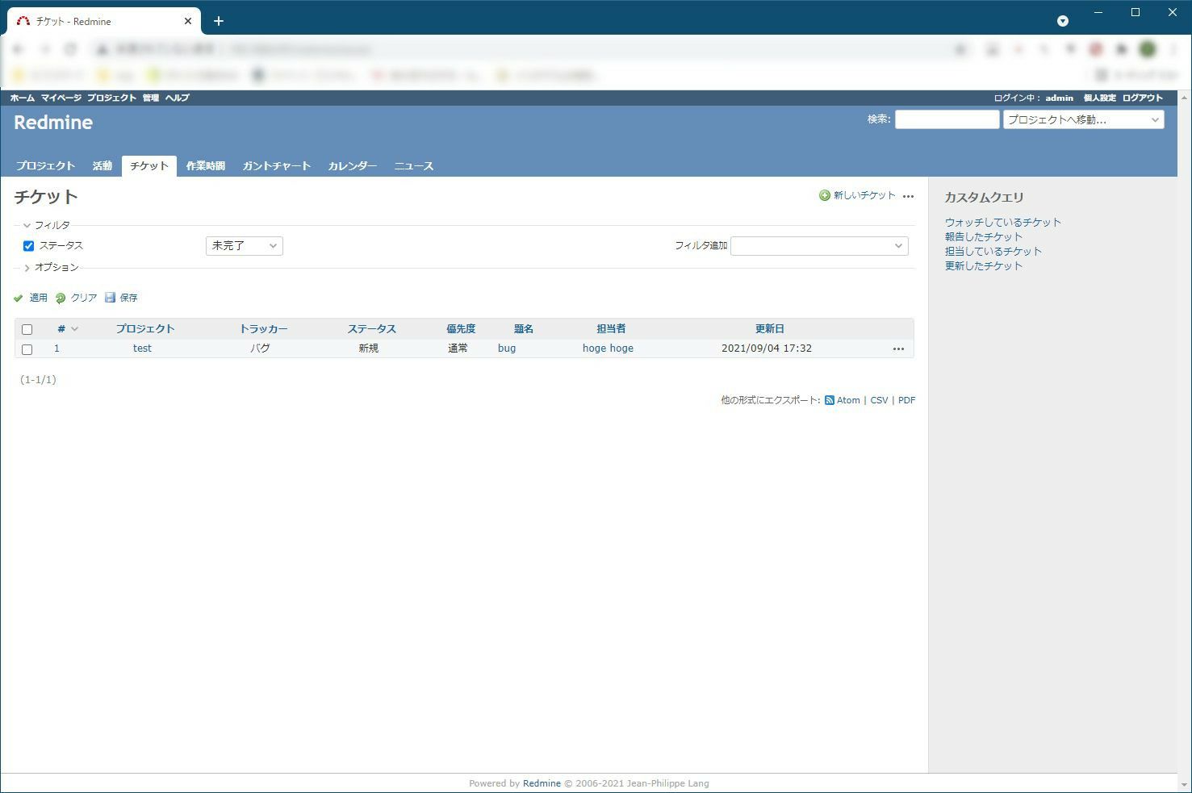
Task: Sort by the 優先度 column header
Action: point(461,329)
